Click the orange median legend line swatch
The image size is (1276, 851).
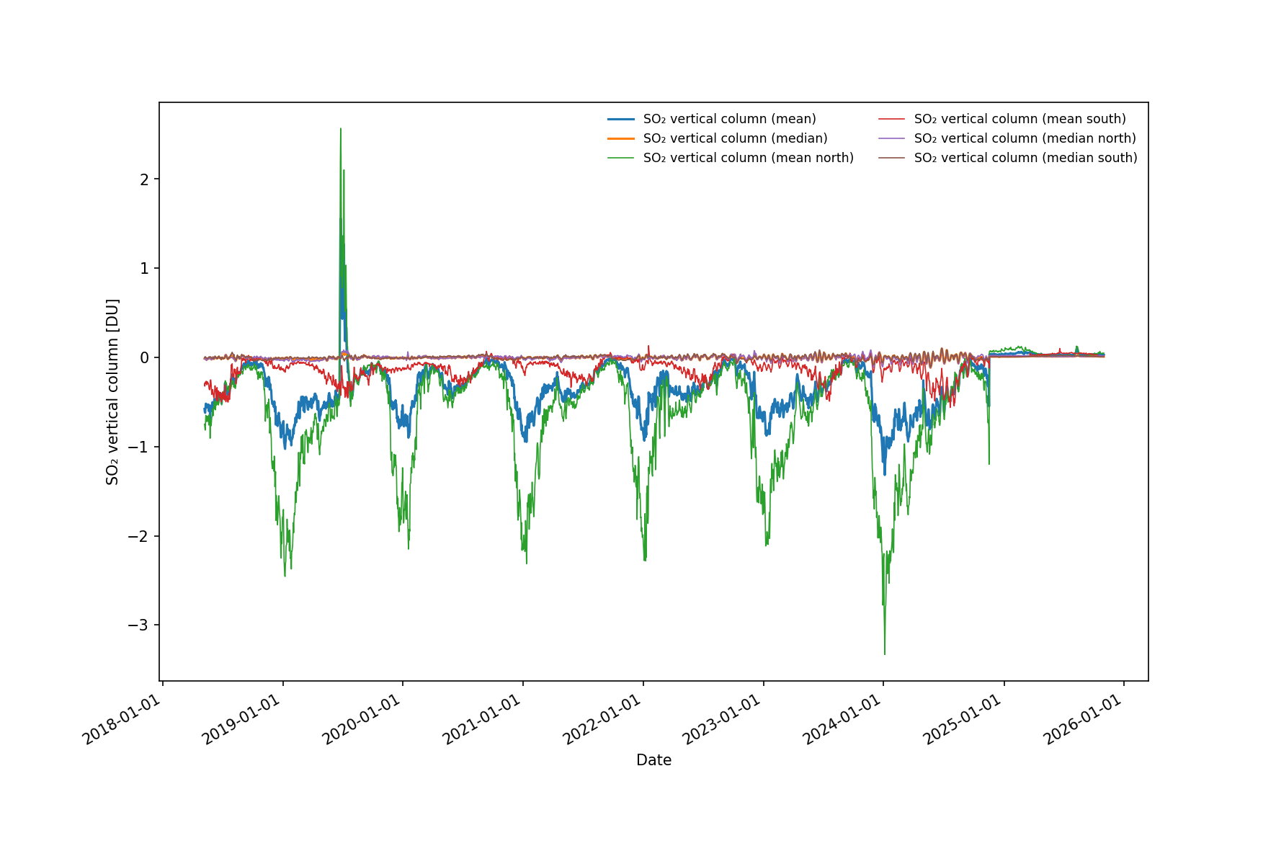[620, 138]
